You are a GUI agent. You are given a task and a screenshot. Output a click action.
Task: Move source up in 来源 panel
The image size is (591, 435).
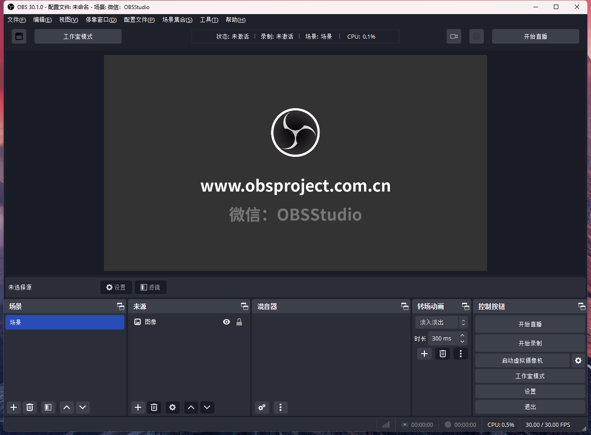pyautogui.click(x=191, y=407)
